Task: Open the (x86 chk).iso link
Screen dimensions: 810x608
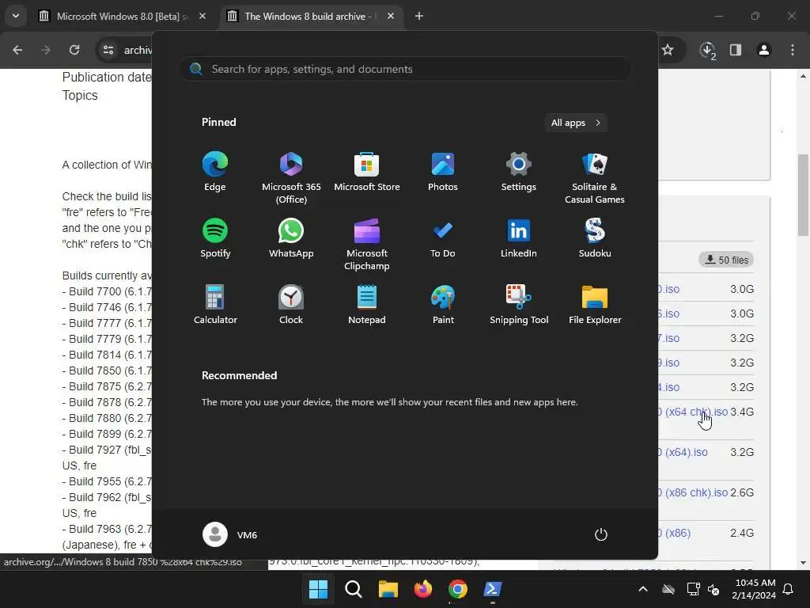Action: pyautogui.click(x=693, y=492)
